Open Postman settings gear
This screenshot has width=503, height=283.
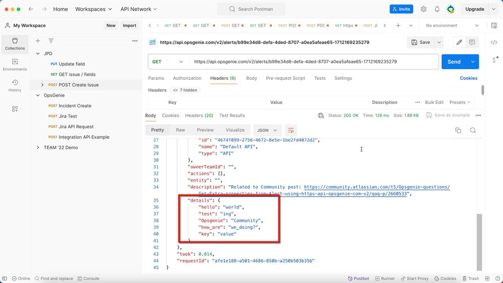pyautogui.click(x=423, y=9)
